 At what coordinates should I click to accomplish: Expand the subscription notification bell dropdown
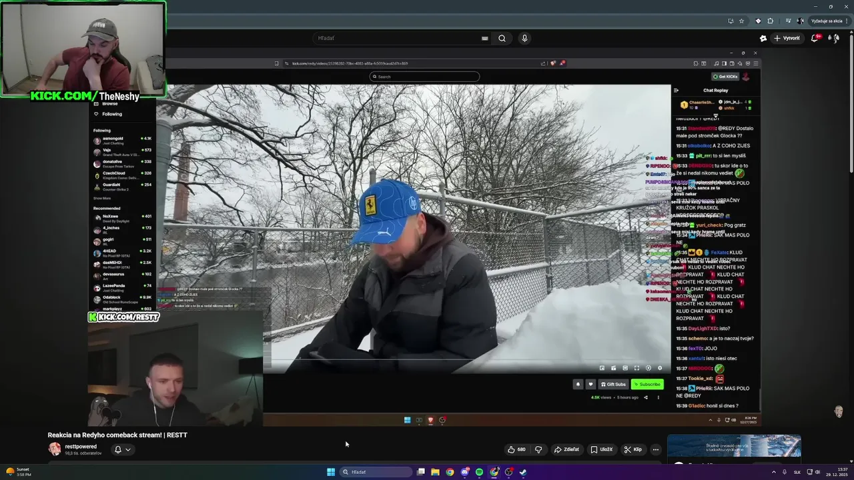[122, 449]
